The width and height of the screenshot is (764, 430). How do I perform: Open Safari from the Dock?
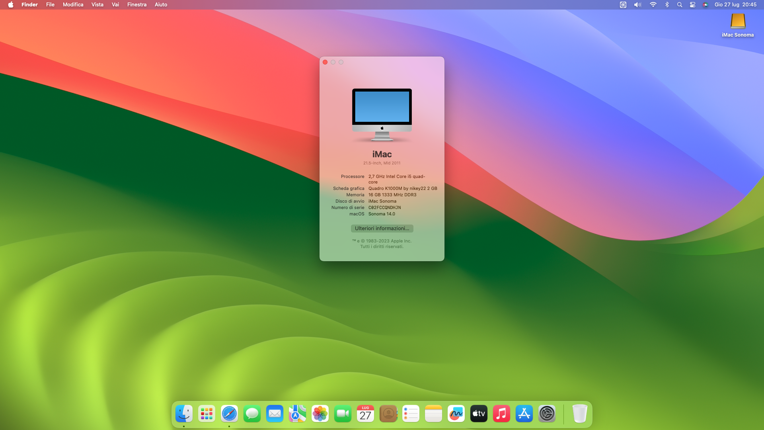229,414
